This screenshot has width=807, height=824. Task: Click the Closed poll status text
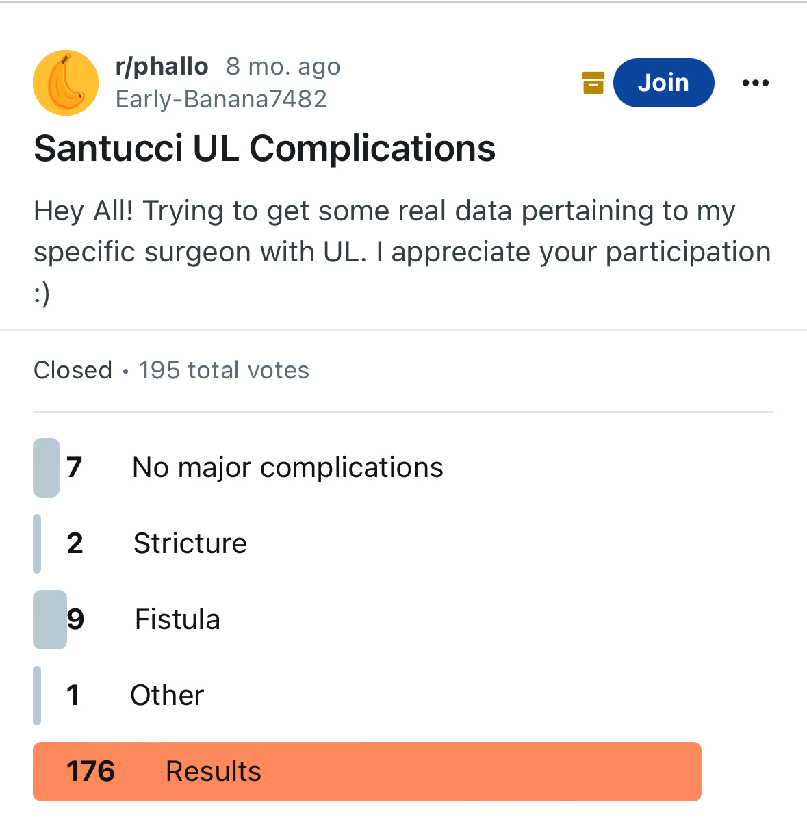(73, 370)
